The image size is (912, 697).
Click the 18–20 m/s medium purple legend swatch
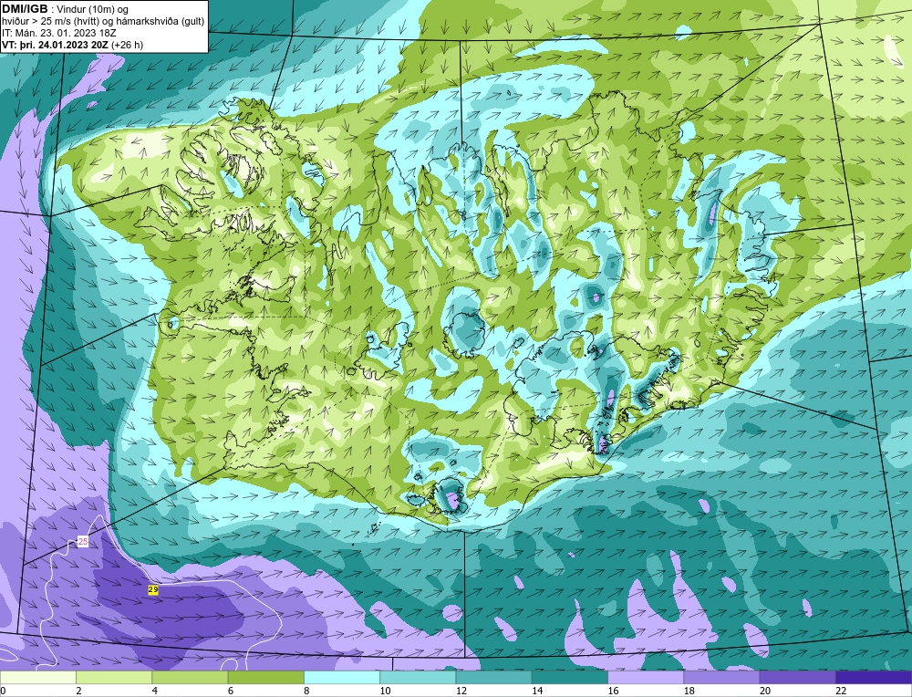tap(721, 678)
